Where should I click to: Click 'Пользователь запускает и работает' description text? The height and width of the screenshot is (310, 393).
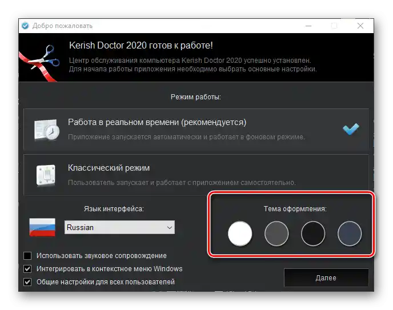click(182, 183)
